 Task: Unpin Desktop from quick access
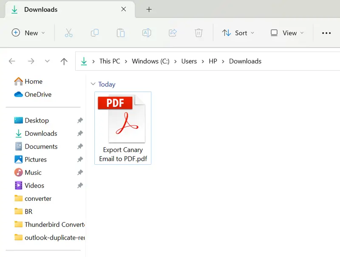point(80,120)
